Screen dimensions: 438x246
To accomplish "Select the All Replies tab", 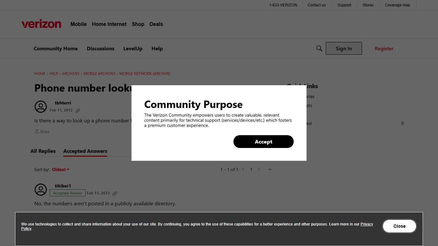I will (43, 151).
